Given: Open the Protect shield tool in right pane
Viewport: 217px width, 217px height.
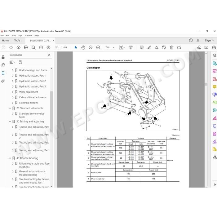Looking at the screenshot, I should 215,126.
